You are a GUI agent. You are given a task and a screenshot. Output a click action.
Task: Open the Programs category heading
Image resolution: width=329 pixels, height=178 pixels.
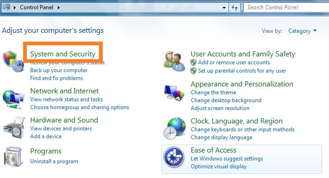46,151
